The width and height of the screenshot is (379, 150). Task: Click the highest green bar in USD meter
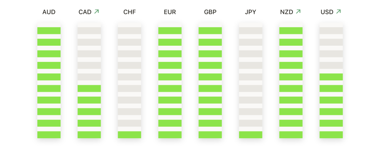click(331, 77)
